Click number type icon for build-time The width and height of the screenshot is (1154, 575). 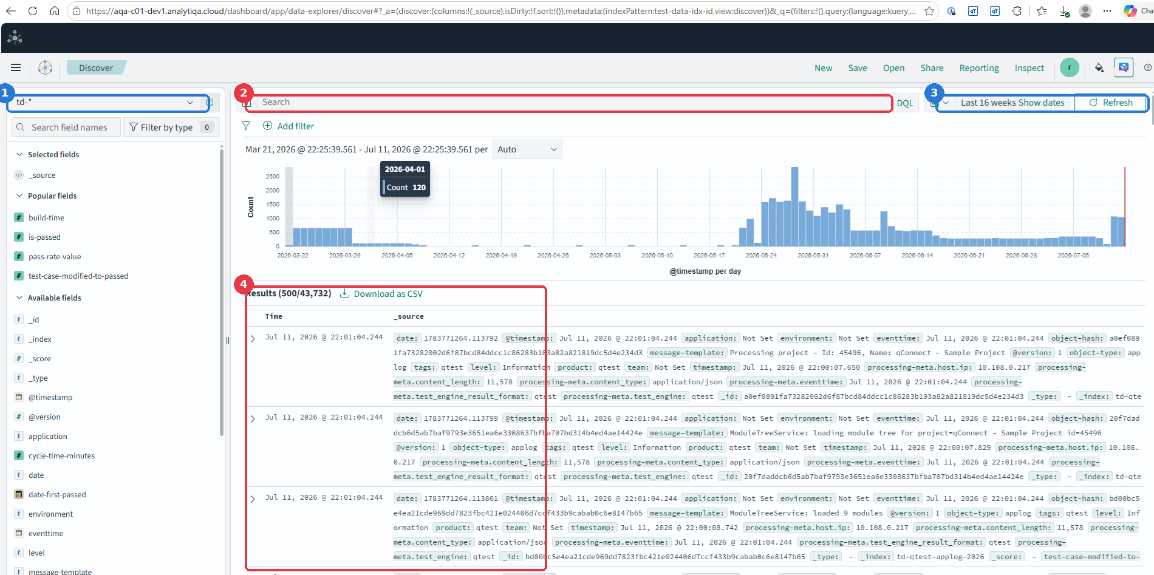19,217
